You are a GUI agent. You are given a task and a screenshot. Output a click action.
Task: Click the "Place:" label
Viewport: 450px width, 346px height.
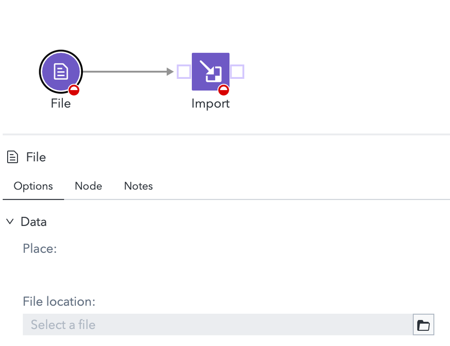point(40,249)
